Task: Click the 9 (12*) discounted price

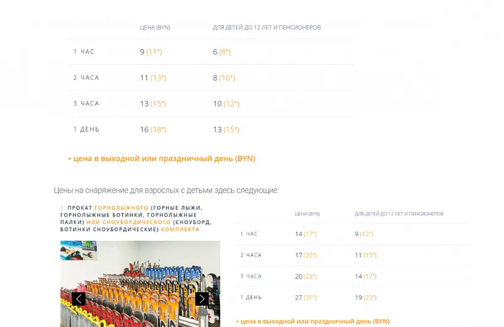Action: pos(363,234)
